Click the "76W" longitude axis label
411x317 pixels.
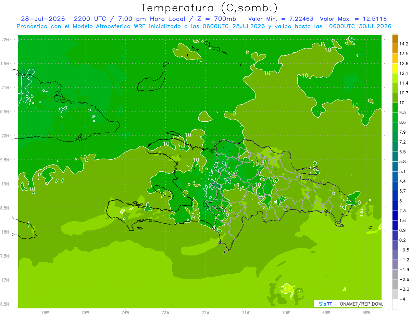(x=45, y=312)
